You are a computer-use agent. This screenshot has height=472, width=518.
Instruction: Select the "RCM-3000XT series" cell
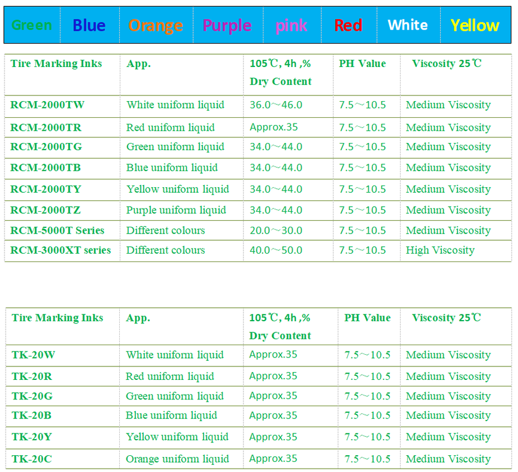click(x=60, y=250)
